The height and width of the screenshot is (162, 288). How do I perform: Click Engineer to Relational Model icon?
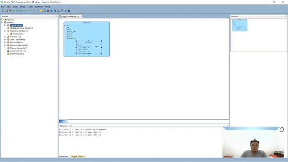(x=51, y=11)
